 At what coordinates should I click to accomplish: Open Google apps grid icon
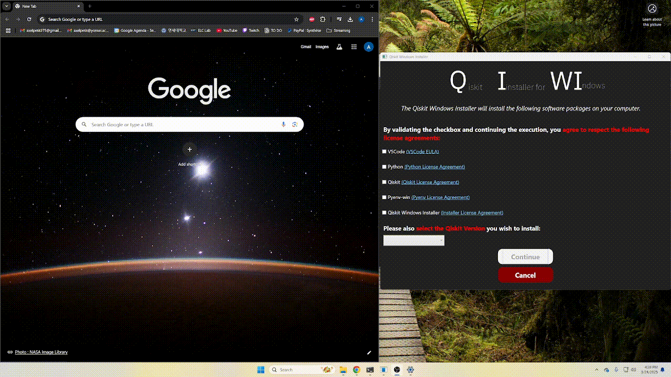pos(354,47)
